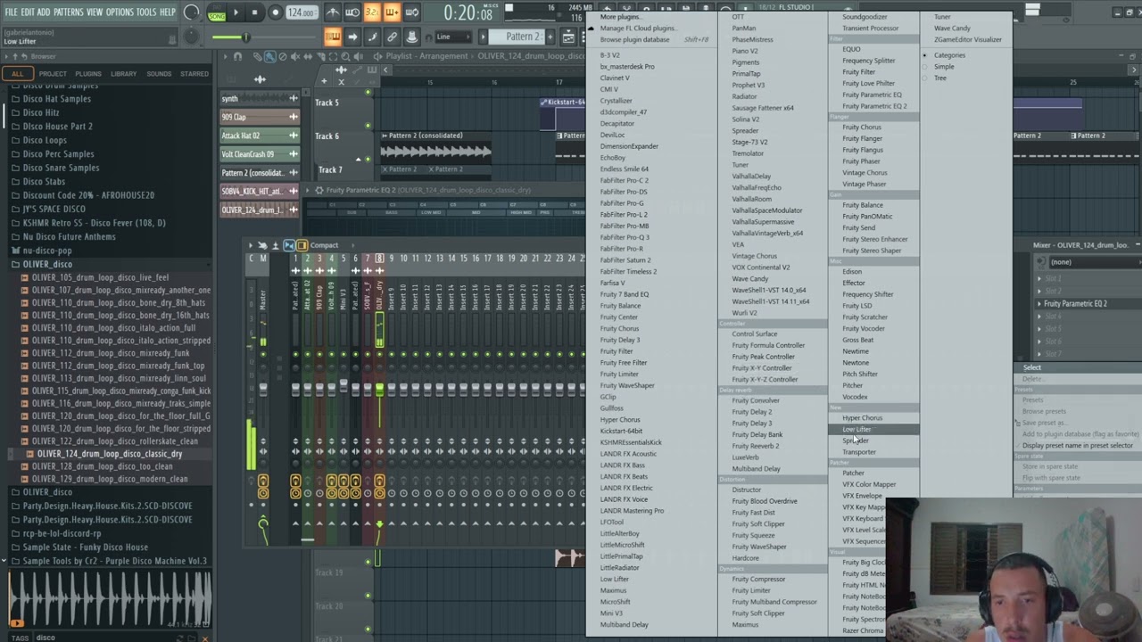Open the OPTIONS menu
The height and width of the screenshot is (642, 1142).
tap(120, 12)
